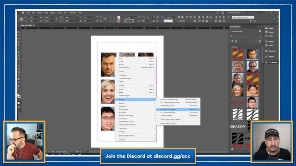
Task: Open the Pages panel from the dock
Action: (270, 28)
